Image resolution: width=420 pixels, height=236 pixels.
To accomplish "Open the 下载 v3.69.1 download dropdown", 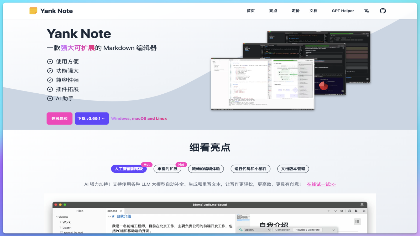I will click(92, 119).
